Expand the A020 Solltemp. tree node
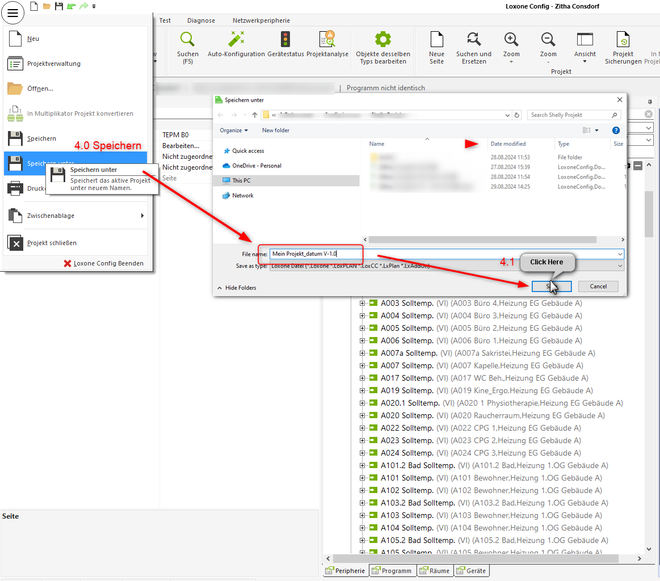The image size is (660, 581). pos(362,415)
